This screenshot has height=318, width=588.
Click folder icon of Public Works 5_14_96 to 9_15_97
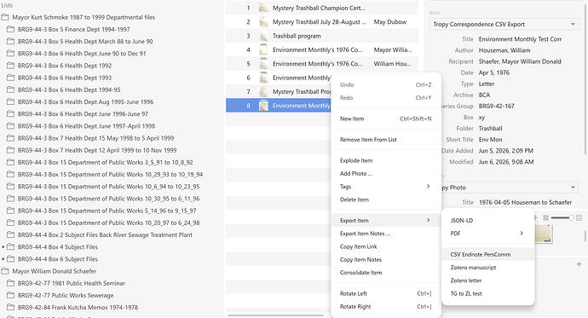tap(11, 211)
